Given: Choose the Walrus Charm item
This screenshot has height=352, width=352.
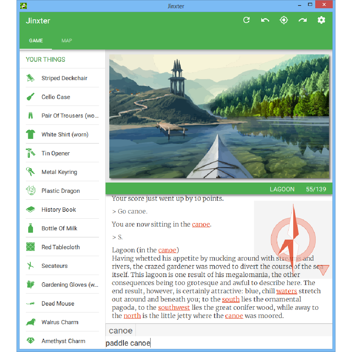Looking at the screenshot, I should pos(60,322).
